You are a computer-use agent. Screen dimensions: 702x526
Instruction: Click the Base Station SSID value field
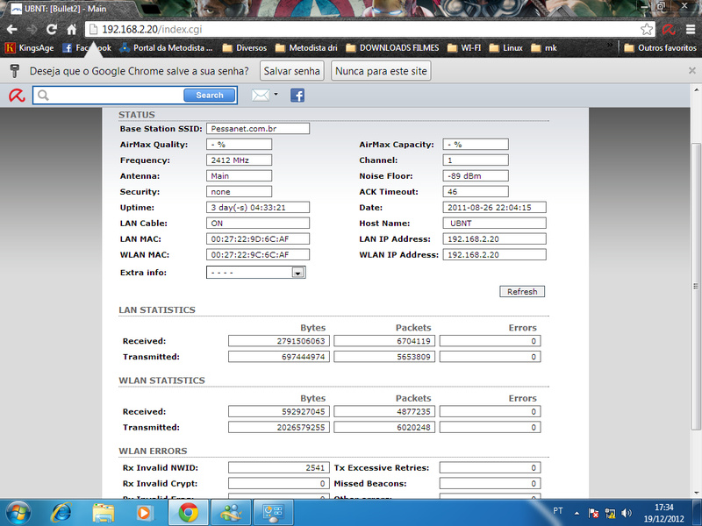coord(258,129)
